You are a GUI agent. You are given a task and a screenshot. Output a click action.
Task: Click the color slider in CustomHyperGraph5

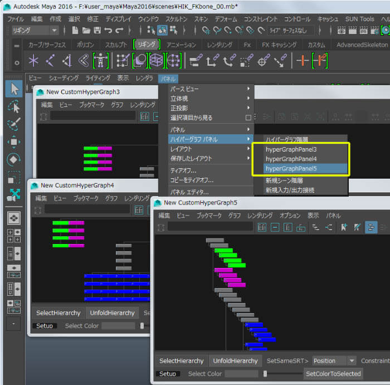pos(283,373)
